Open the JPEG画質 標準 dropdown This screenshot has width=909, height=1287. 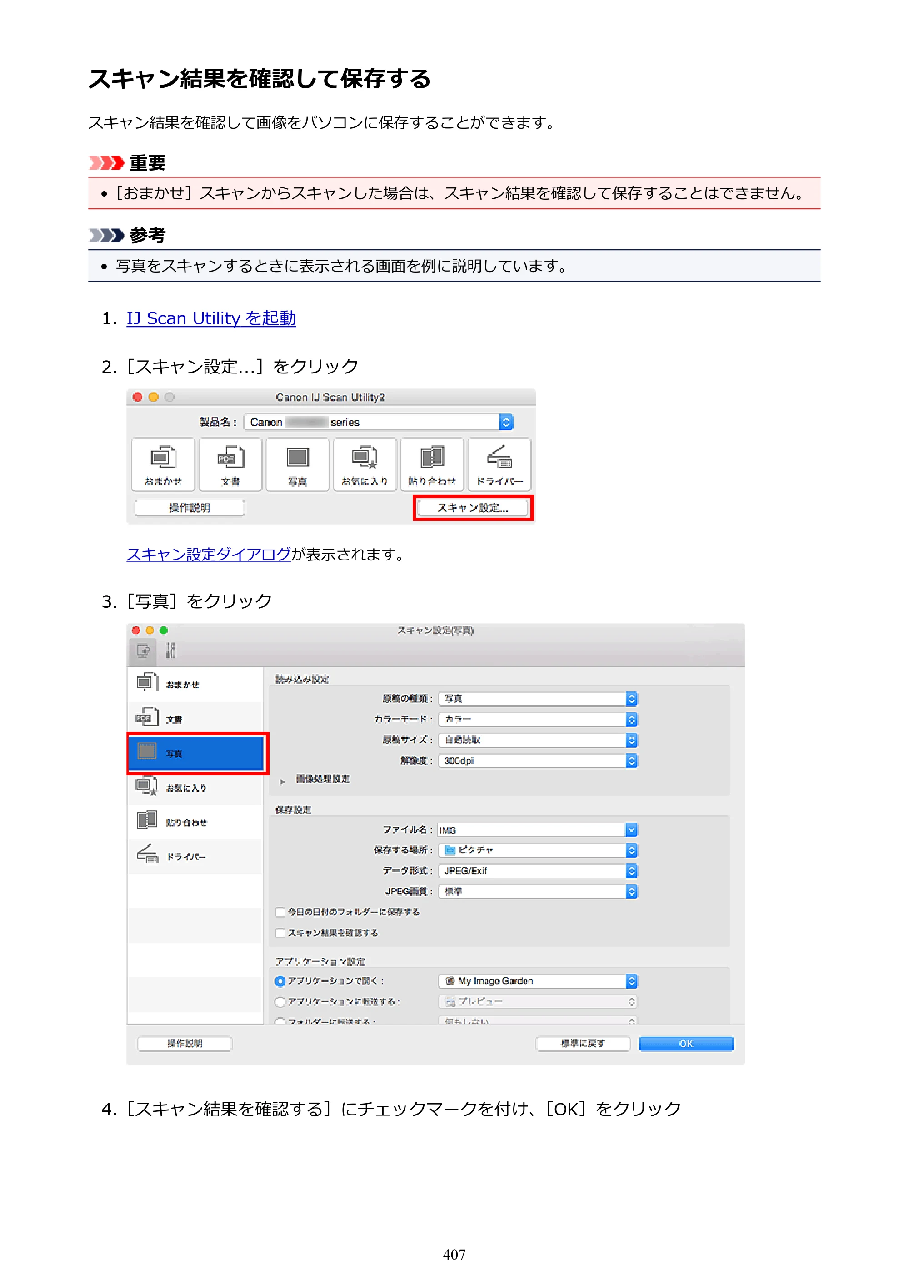click(x=538, y=891)
